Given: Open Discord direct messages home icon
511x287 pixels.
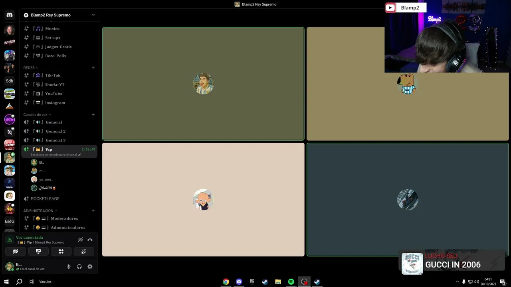Looking at the screenshot, I should point(10,15).
